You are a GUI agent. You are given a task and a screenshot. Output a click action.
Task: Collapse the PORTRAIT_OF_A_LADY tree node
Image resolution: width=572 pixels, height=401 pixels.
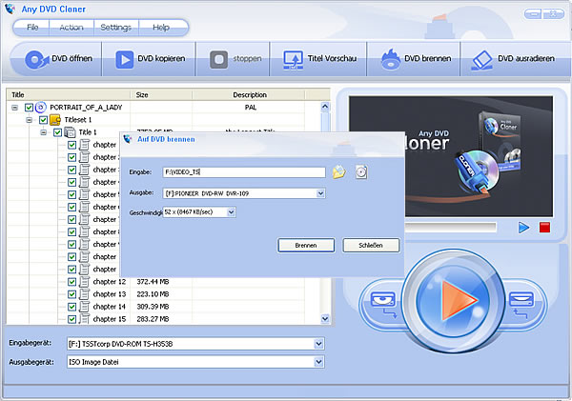click(x=14, y=108)
